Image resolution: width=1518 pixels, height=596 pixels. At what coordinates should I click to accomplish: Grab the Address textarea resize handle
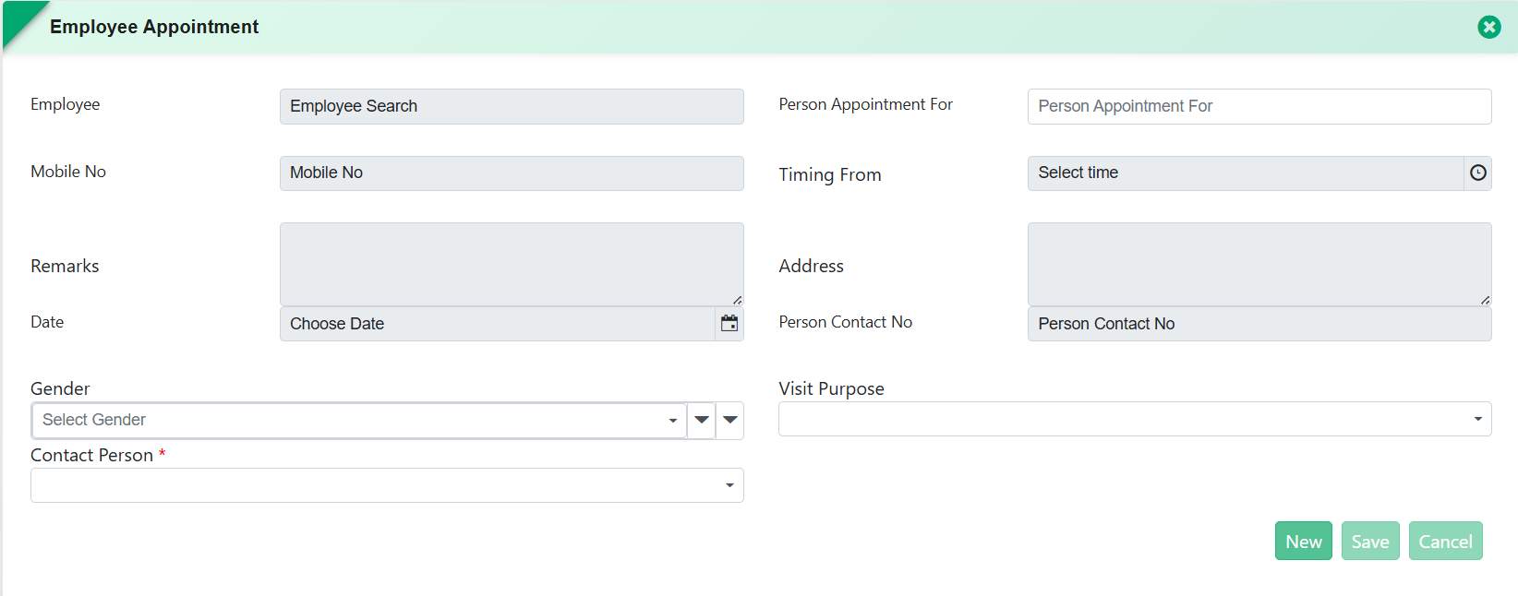pos(1485,300)
